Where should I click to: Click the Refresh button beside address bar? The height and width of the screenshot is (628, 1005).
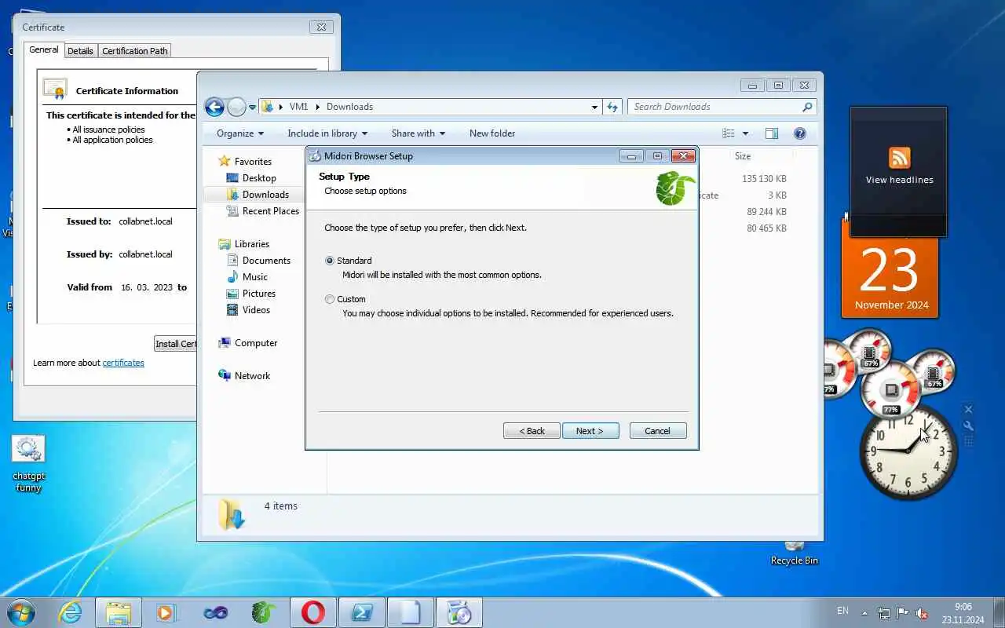(612, 107)
